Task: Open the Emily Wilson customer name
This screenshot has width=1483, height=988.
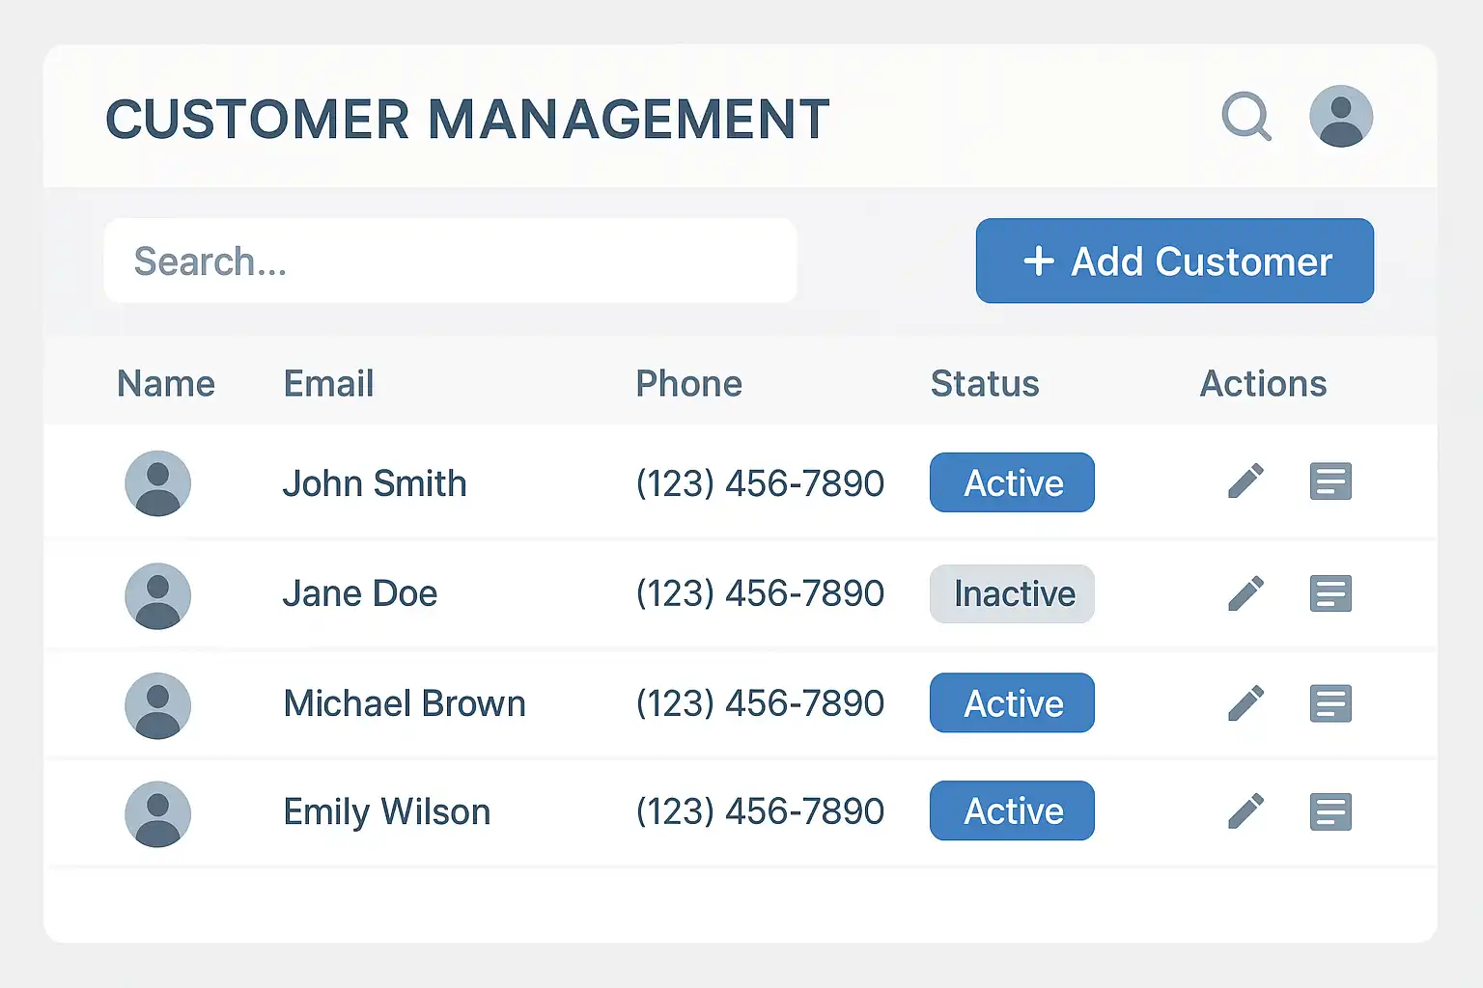Action: [386, 812]
